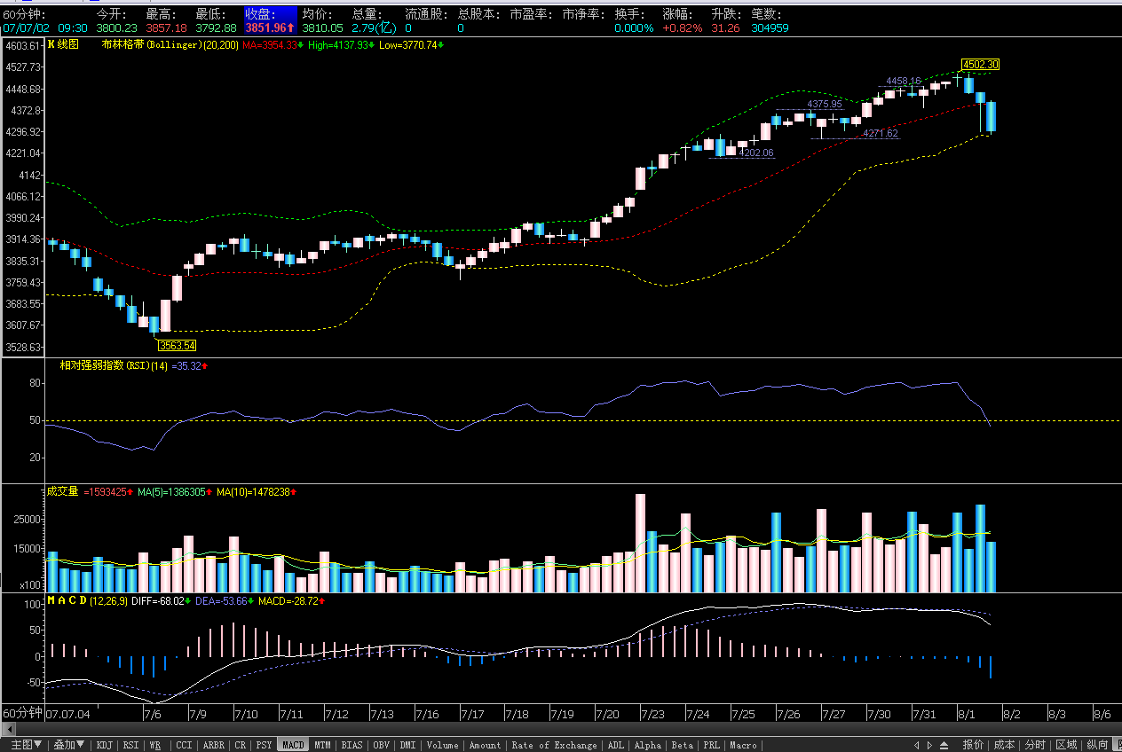Select the Alpha indicator tab
The height and width of the screenshot is (752, 1122).
point(648,746)
